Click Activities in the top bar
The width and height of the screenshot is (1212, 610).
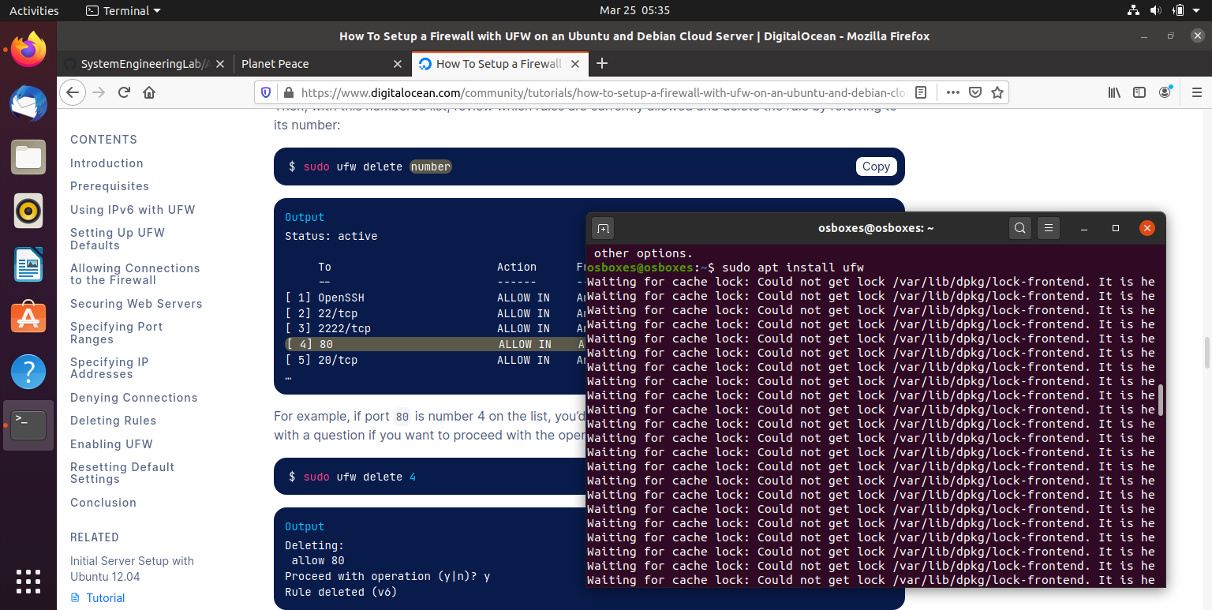pos(34,10)
